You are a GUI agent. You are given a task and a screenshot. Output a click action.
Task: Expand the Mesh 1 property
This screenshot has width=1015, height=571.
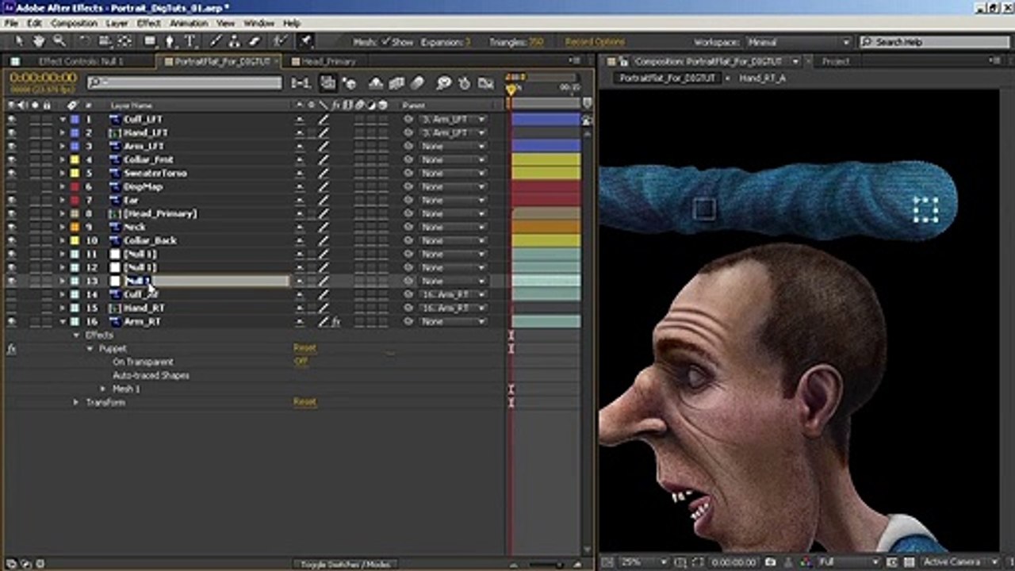coord(103,389)
